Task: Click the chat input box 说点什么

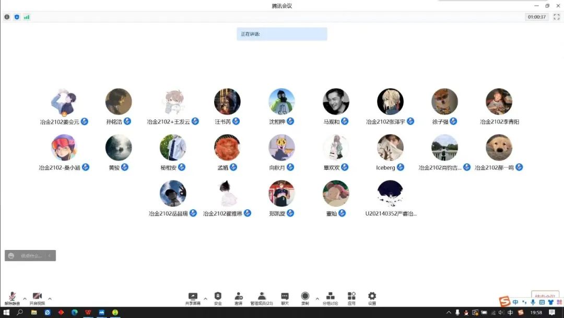Action: click(x=31, y=256)
